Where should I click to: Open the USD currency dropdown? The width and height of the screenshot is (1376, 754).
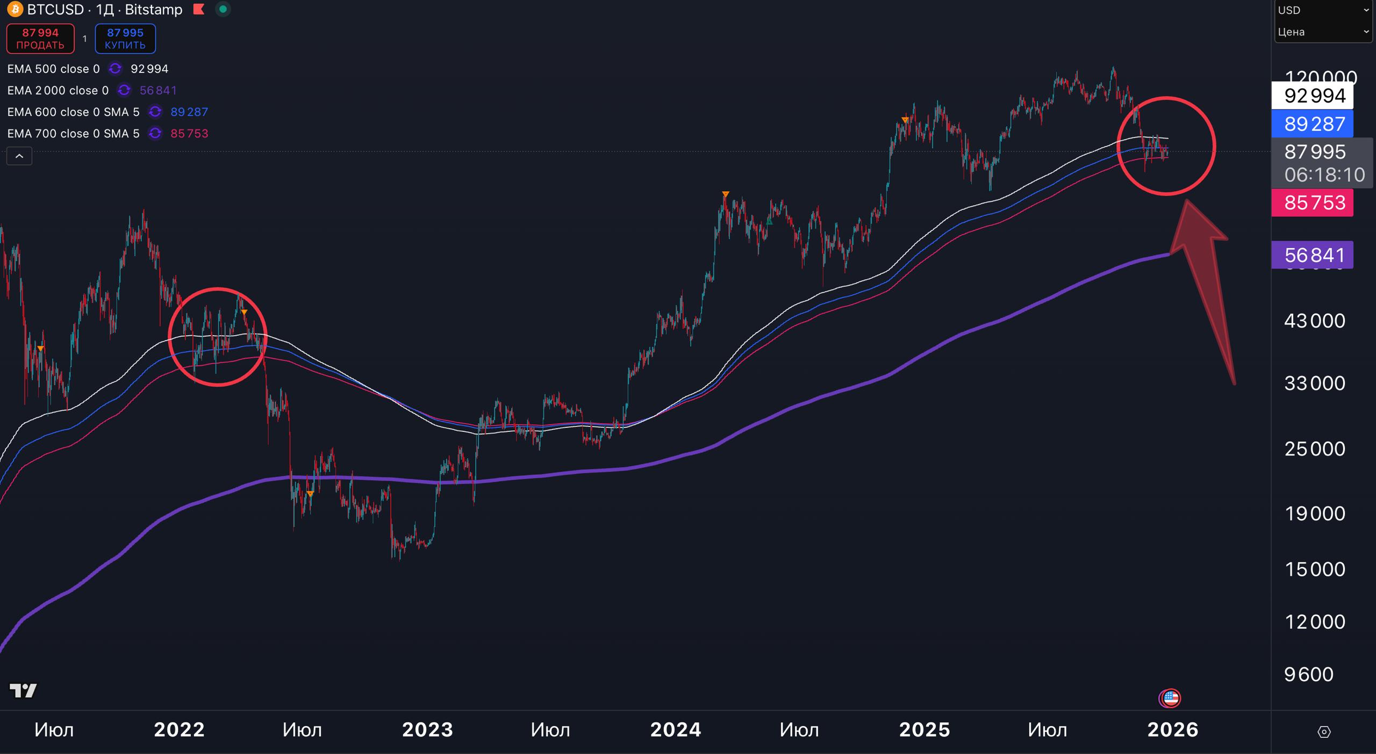1322,10
